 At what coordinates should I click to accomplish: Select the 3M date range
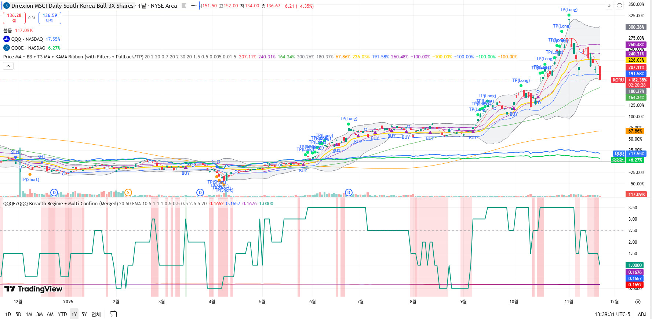tap(40, 314)
